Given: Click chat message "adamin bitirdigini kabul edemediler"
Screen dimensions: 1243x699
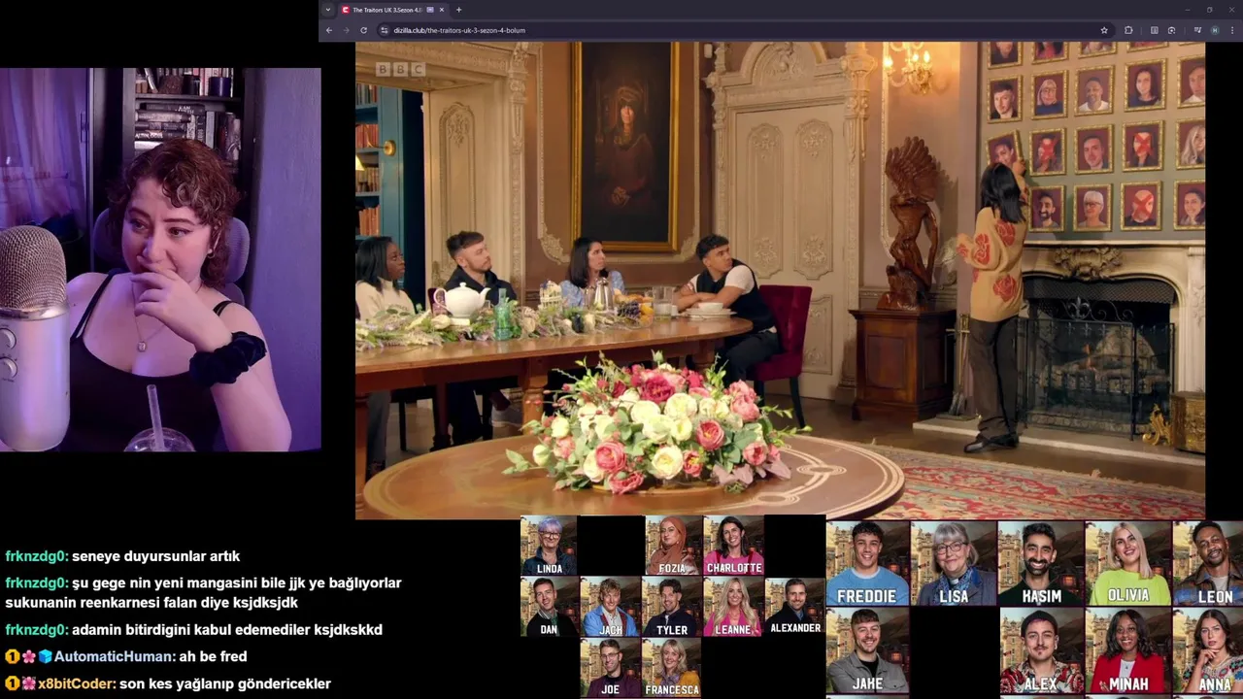Looking at the screenshot, I should point(227,629).
